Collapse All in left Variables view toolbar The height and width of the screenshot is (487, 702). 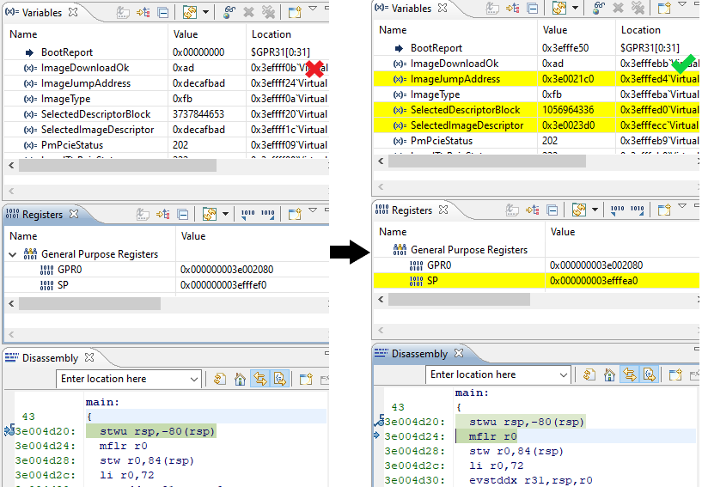[x=163, y=13]
